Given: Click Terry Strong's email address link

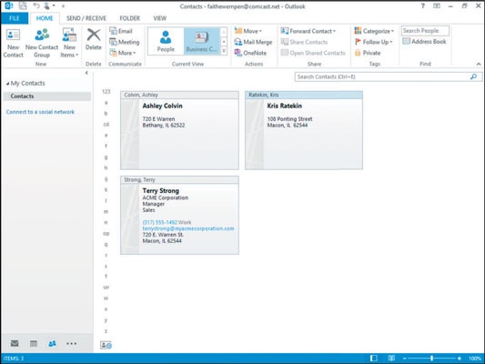Looking at the screenshot, I should coord(188,228).
